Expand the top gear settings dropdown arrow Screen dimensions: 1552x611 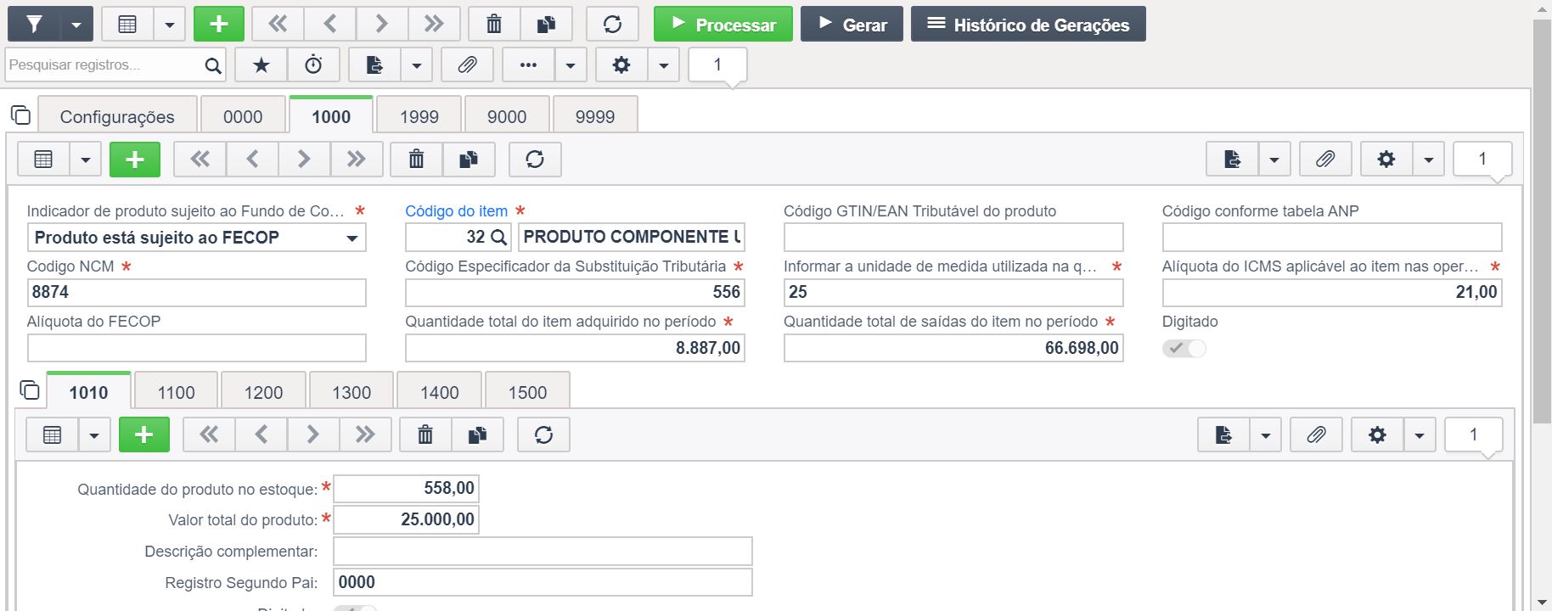(664, 65)
